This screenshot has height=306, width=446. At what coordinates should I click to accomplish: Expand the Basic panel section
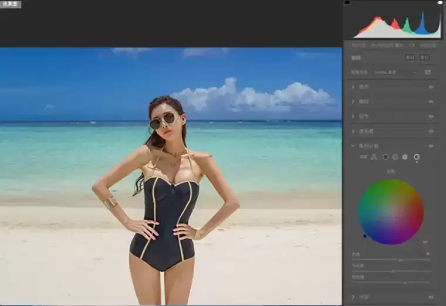coord(353,87)
